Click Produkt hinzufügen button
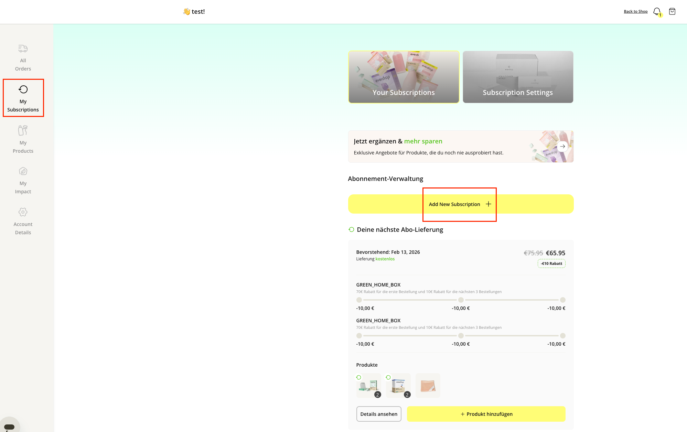 point(486,414)
